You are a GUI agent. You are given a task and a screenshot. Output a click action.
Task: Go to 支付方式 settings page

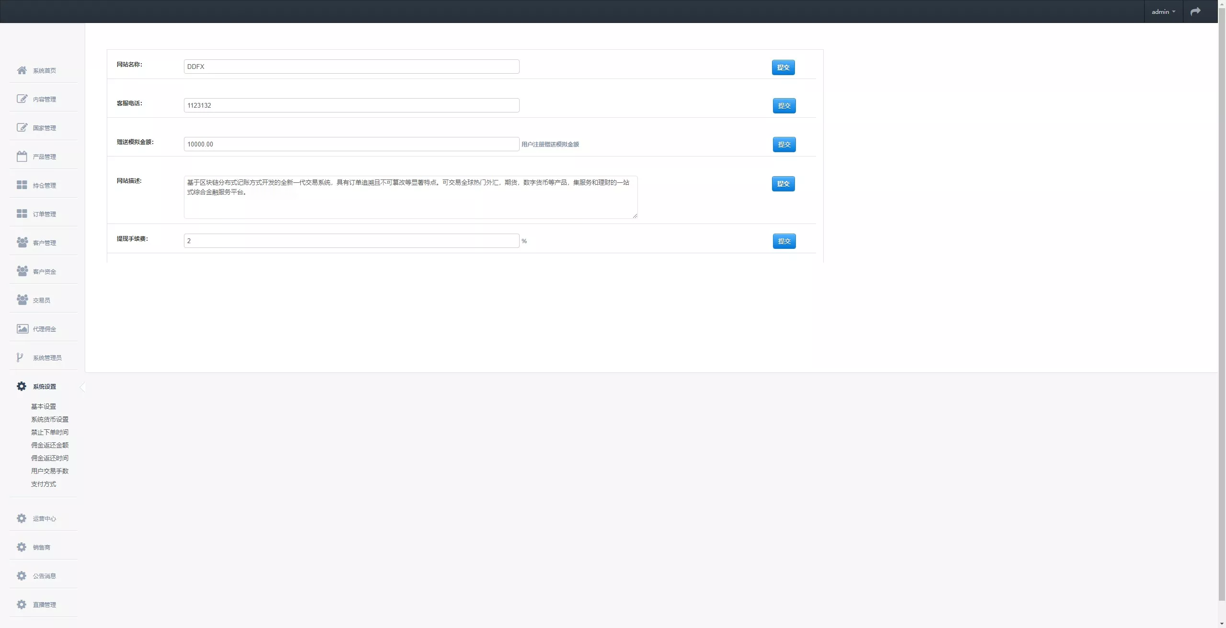pyautogui.click(x=44, y=484)
